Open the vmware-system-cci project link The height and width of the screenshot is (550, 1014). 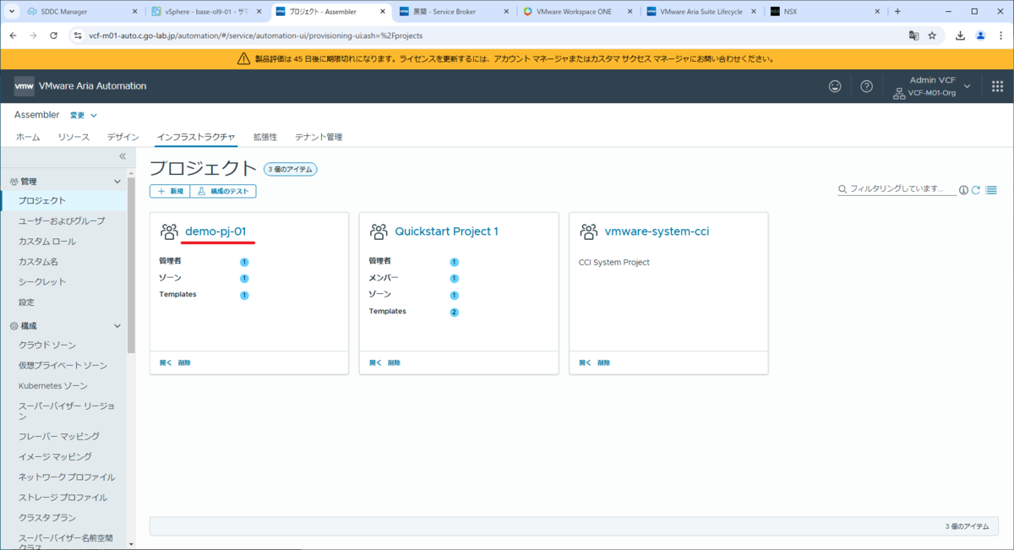pyautogui.click(x=657, y=231)
